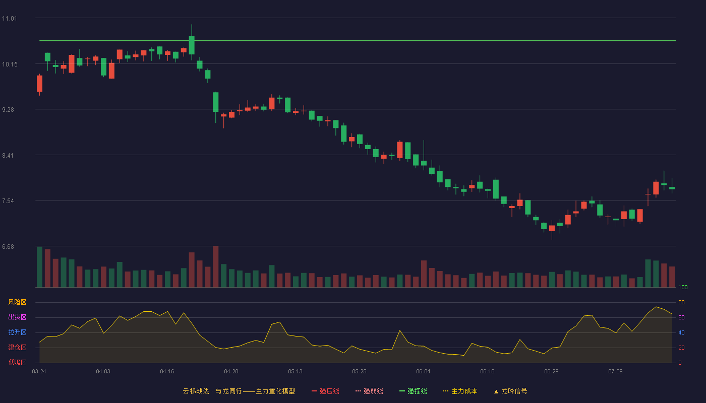Click the 6.68 price axis label

[8, 247]
